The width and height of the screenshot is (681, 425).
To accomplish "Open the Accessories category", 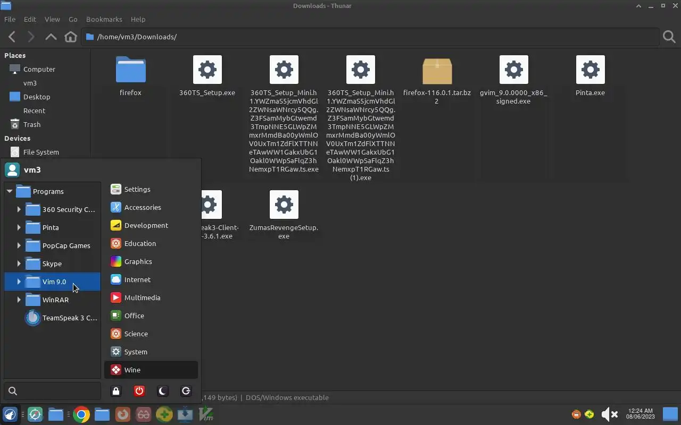I will [x=151, y=207].
